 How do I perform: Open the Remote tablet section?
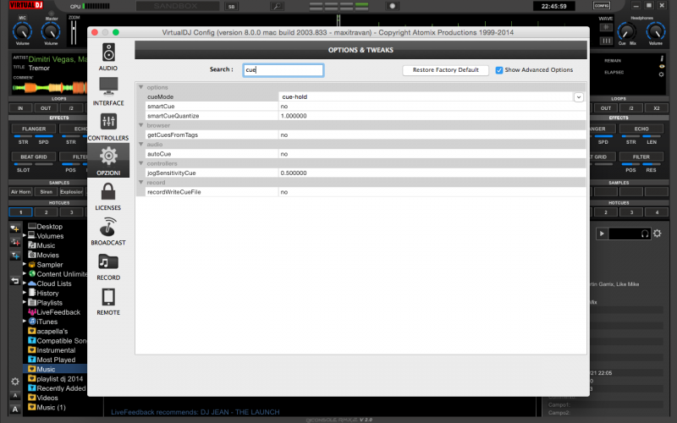point(108,301)
